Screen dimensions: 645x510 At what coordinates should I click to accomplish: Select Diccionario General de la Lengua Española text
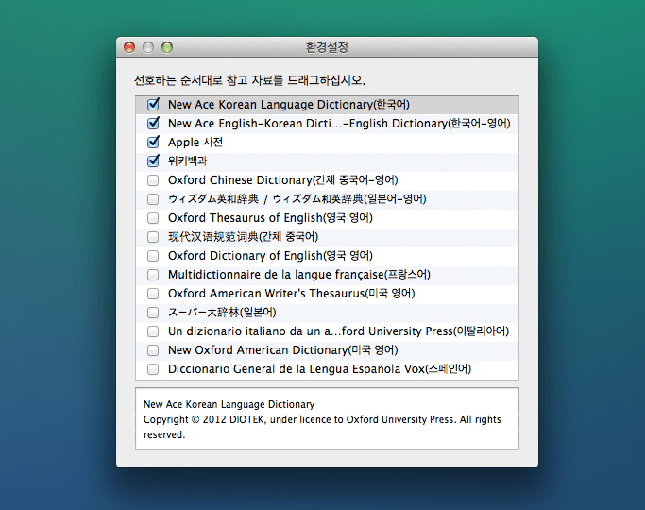tap(319, 369)
